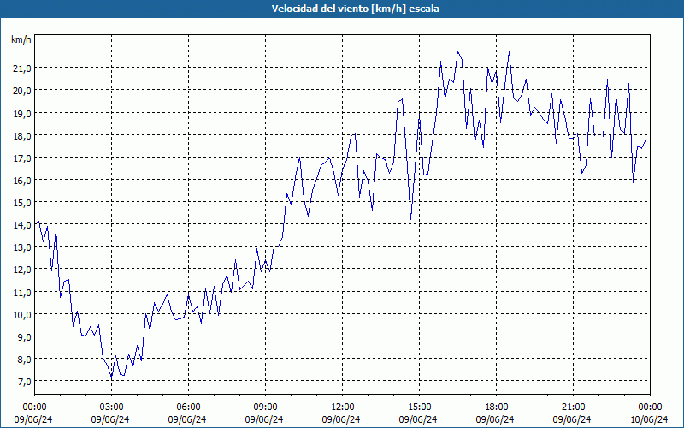Select the 21,0 y-axis value

click(x=23, y=68)
